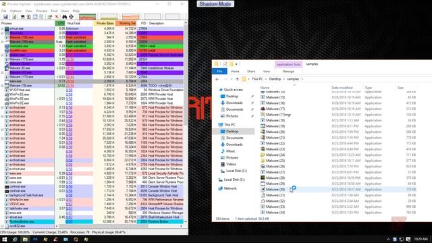432x243 pixels.
Task: Sort by the Private Bytes column header
Action: coord(105,24)
